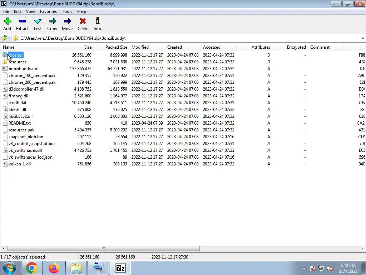Select the snapshot_blob.bin file name
The width and height of the screenshot is (366, 275).
(26, 136)
